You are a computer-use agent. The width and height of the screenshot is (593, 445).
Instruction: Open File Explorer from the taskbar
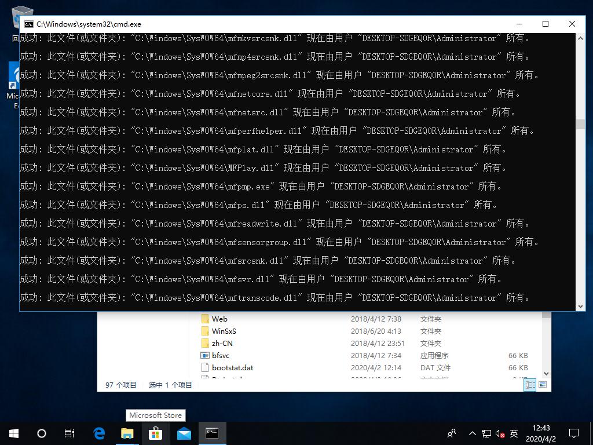127,433
